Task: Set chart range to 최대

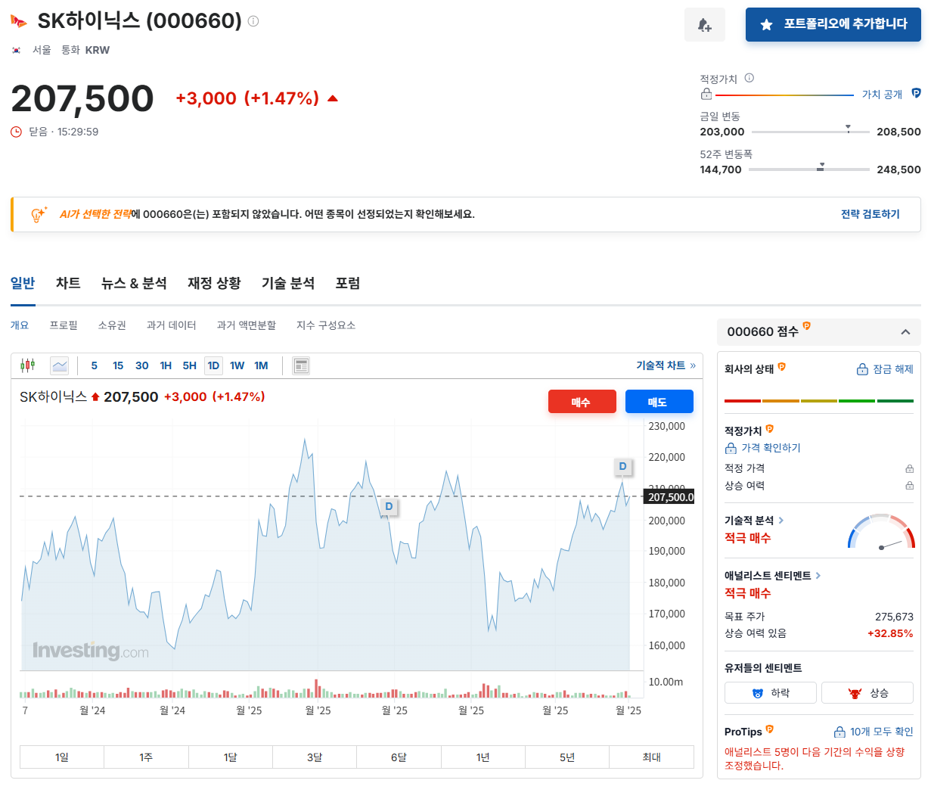Action: pyautogui.click(x=651, y=757)
